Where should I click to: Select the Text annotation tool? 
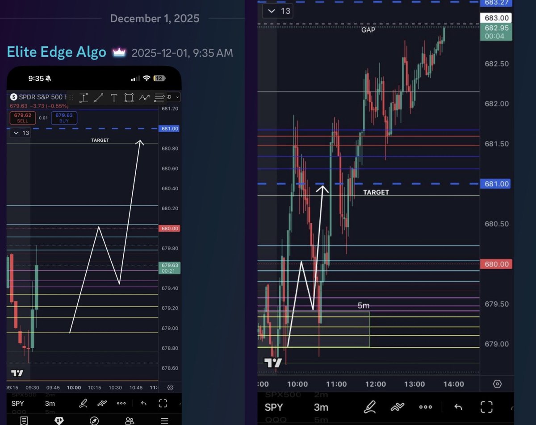pos(114,97)
